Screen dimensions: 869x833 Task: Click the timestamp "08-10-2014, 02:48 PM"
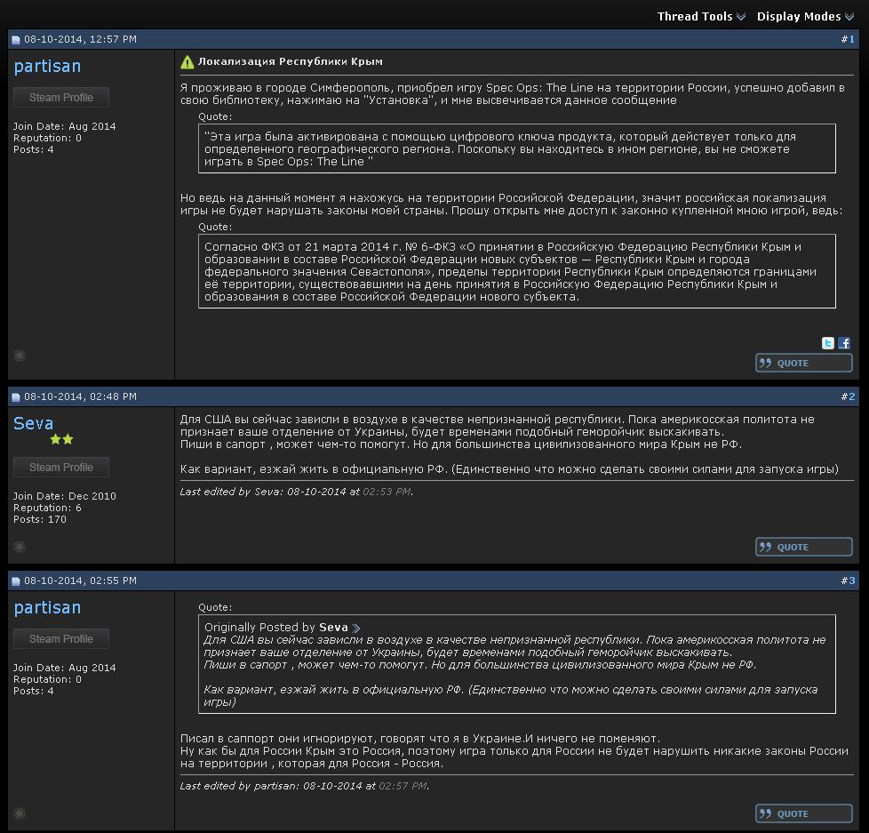click(80, 396)
